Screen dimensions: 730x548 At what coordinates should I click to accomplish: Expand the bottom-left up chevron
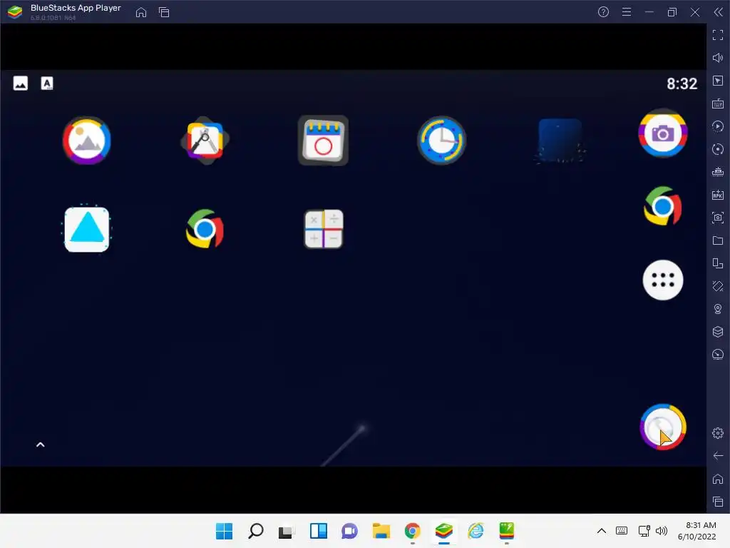(x=41, y=445)
